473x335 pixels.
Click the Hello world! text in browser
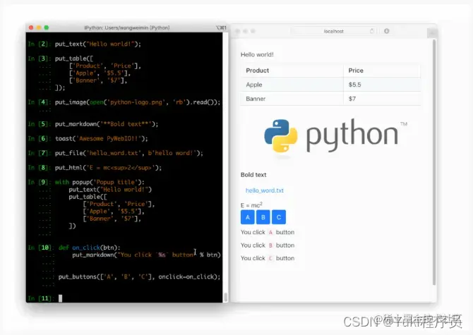coord(257,54)
